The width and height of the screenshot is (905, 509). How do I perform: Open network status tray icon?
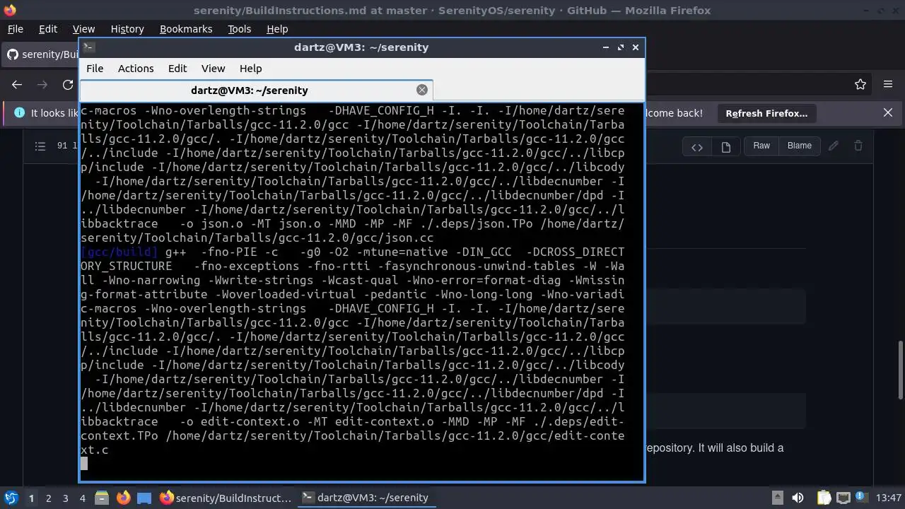(x=843, y=498)
